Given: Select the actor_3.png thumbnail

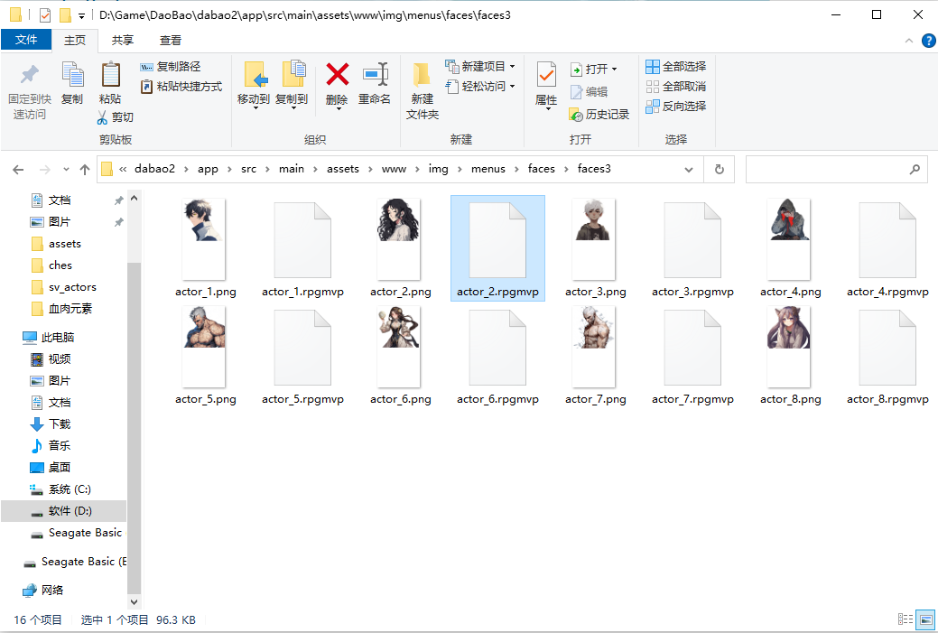Looking at the screenshot, I should 595,238.
